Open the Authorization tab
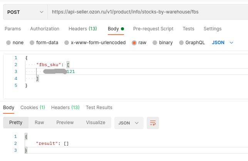The width and height of the screenshot is (248, 161). (x=45, y=29)
